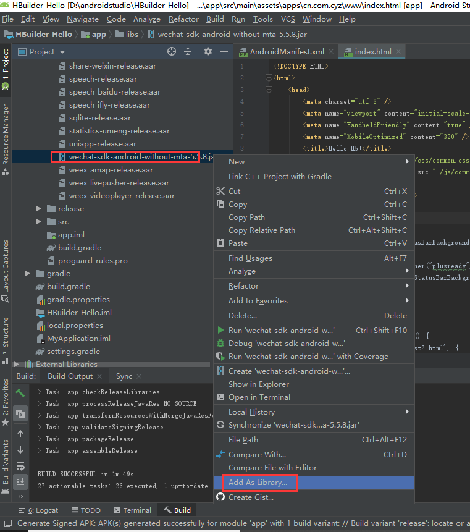Switch to index.html editor tab
The width and height of the screenshot is (470, 532).
372,51
